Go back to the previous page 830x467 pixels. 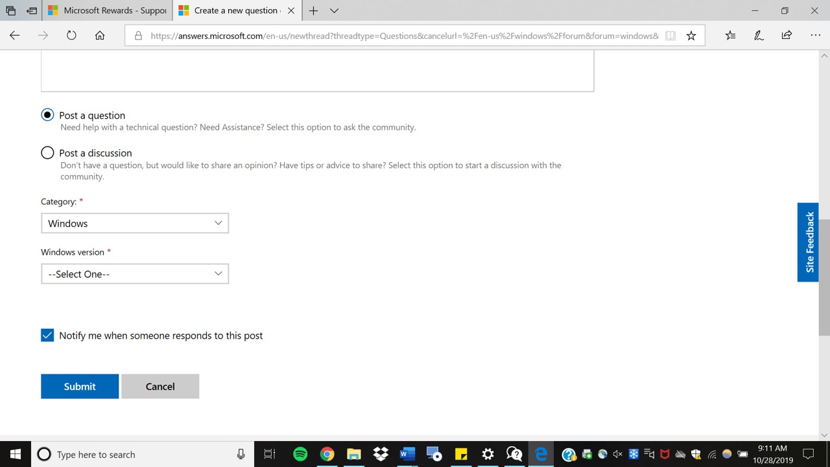14,36
